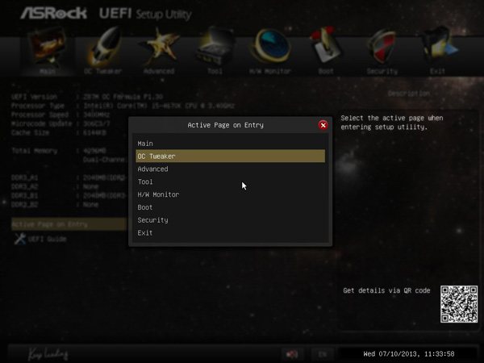The image size is (484, 363).
Task: Click the Exit folder icon
Action: click(438, 46)
